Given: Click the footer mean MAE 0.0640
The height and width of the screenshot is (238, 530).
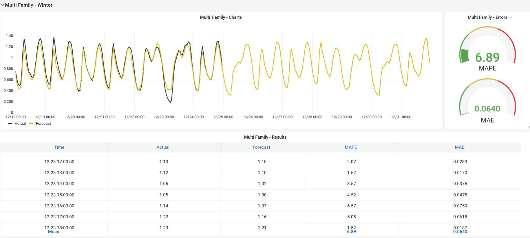Looking at the screenshot, I should (x=460, y=232).
